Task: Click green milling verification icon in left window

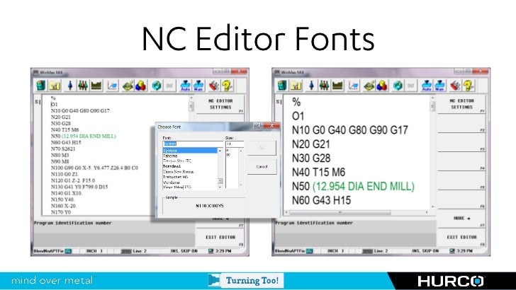Action: 128,86
